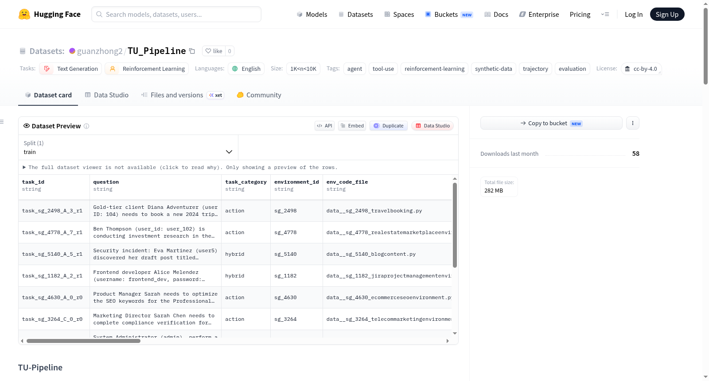The height and width of the screenshot is (381, 709).
Task: Click the tool-use tag
Action: pos(383,69)
